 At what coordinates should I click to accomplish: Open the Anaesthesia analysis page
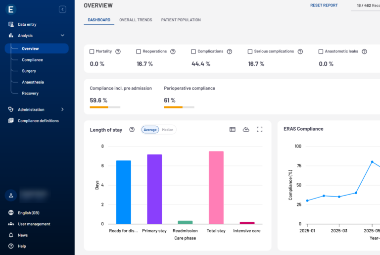point(33,82)
